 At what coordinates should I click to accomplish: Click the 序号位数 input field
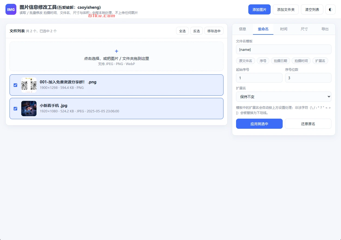pyautogui.click(x=308, y=78)
